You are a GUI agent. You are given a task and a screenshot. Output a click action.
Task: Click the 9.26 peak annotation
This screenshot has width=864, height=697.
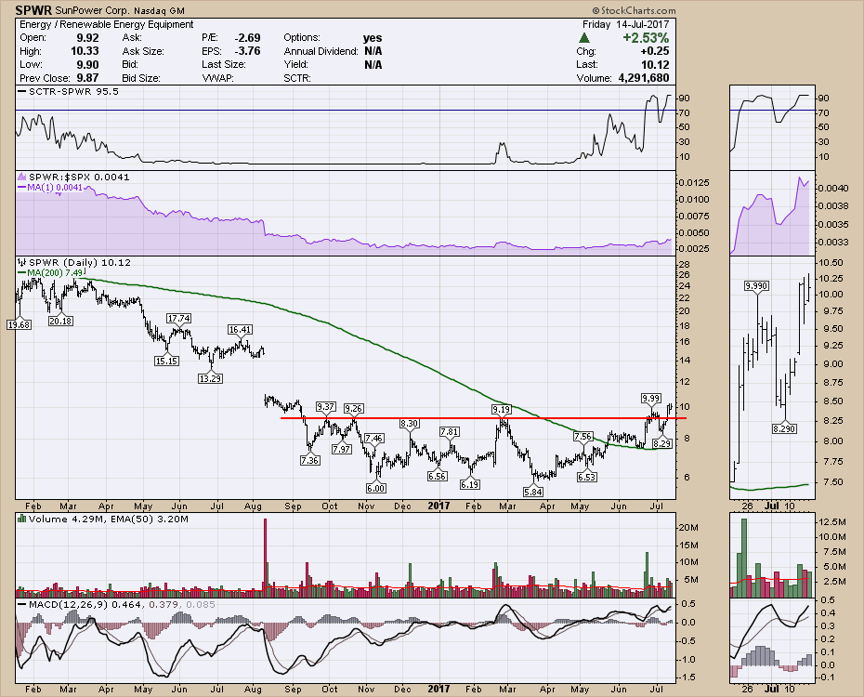pyautogui.click(x=353, y=408)
